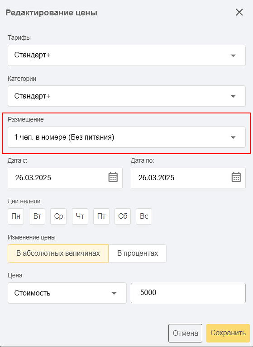253x347 pixels.
Task: Open the Стоимость price type dropdown
Action: coord(67,293)
